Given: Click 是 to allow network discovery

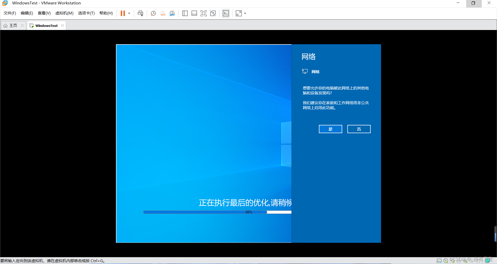Looking at the screenshot, I should 330,129.
